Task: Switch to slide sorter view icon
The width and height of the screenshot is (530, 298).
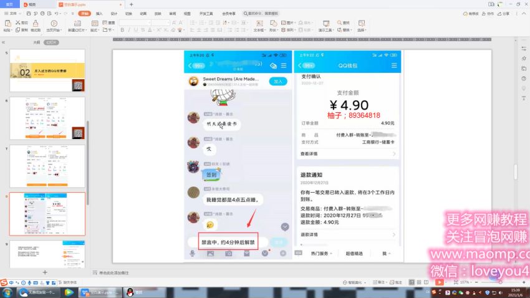Action: point(419,282)
